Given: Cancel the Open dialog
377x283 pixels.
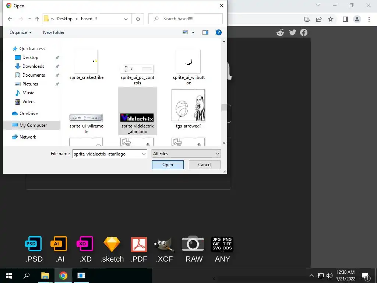Looking at the screenshot, I should 205,165.
